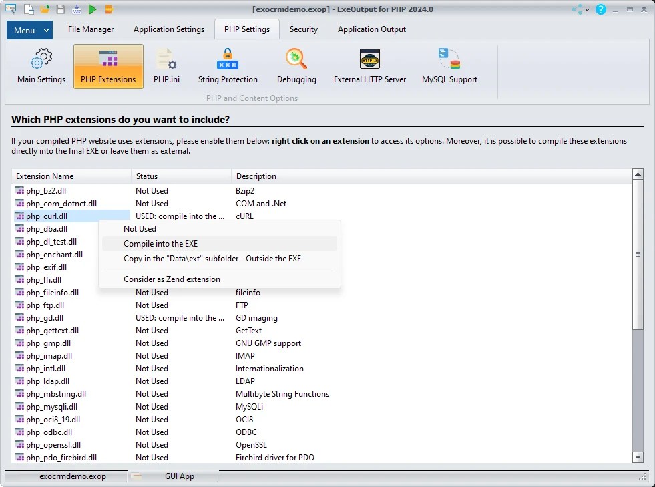This screenshot has width=655, height=487.
Task: Open the PHP.ini ribbon icon
Action: (x=166, y=66)
